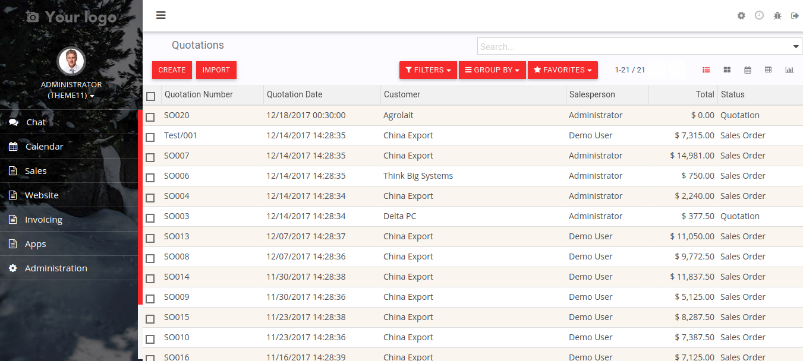Switch to calendar view icon

[748, 70]
